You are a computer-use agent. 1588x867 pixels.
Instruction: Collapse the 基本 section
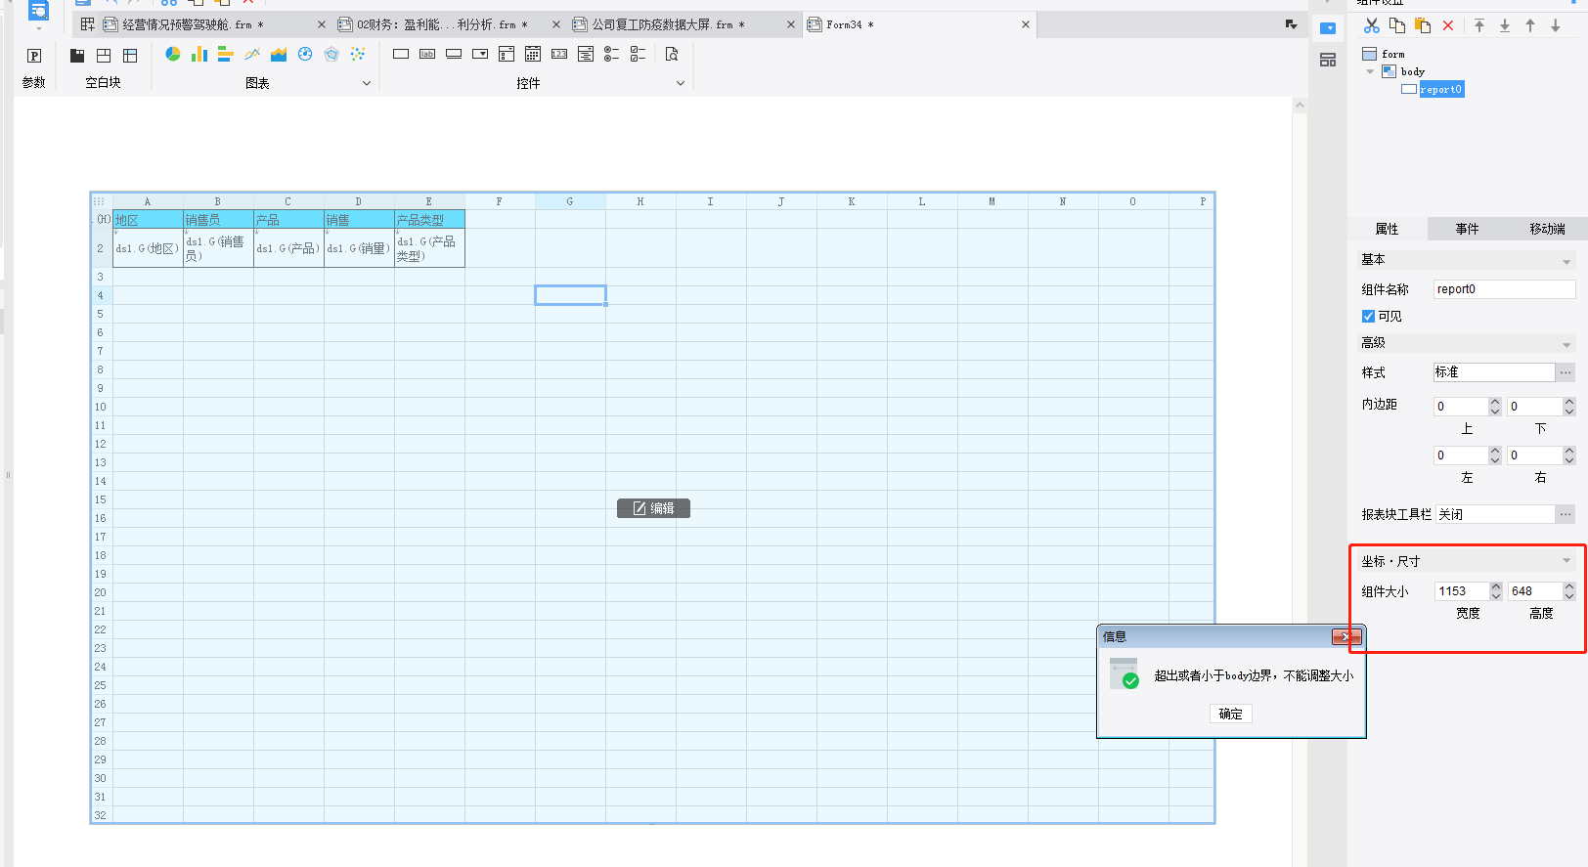pos(1566,261)
